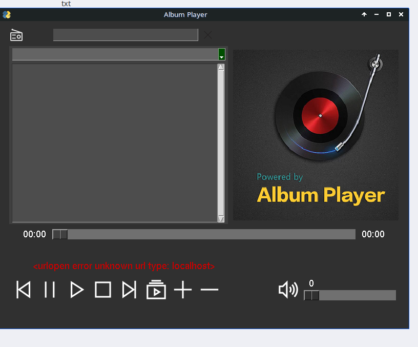Start playback with the play button

(x=77, y=290)
